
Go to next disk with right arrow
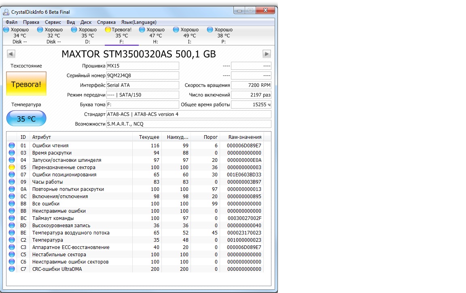[267, 54]
